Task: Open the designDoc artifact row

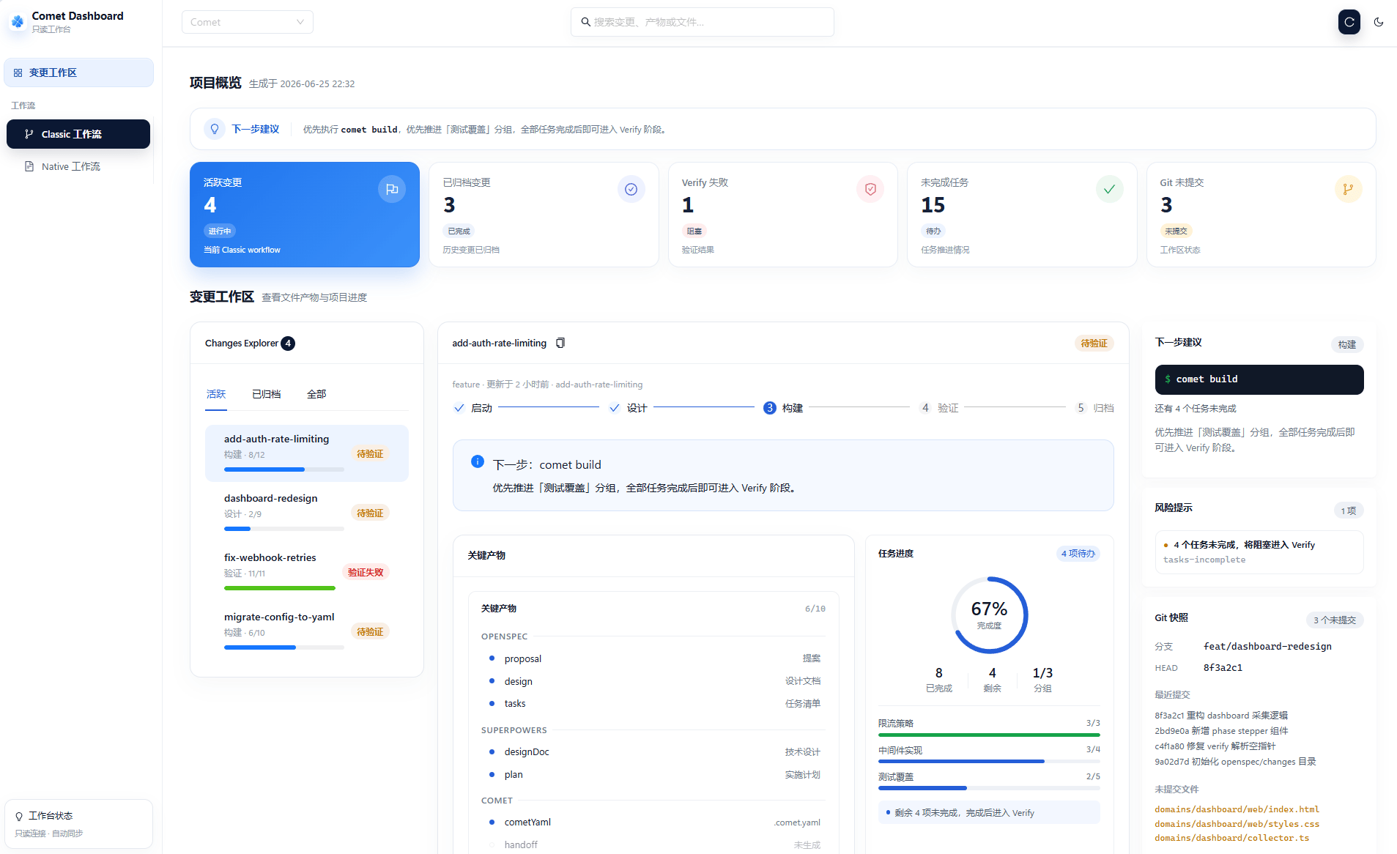Action: (653, 751)
